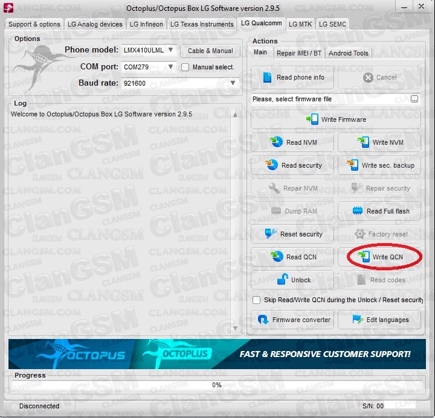Click the Write QCN phone icon
Image resolution: width=435 pixels, height=418 pixels.
click(x=364, y=256)
